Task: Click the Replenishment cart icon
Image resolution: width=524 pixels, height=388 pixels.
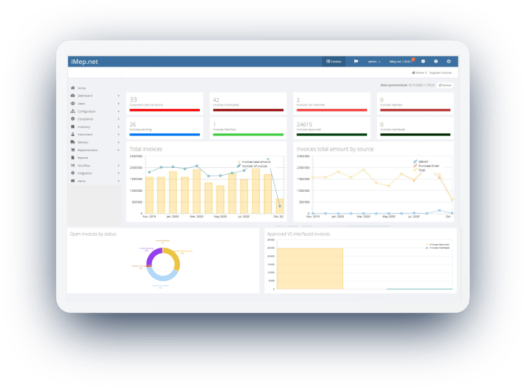Action: (x=73, y=150)
